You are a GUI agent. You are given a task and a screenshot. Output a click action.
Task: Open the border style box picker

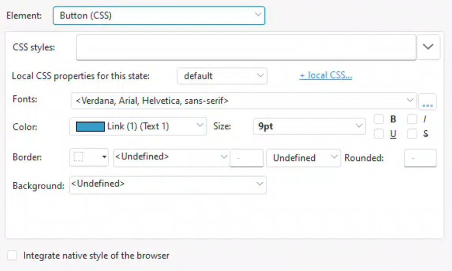(89, 157)
